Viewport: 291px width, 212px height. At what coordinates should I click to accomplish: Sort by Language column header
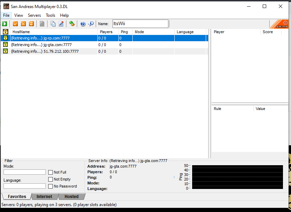coord(190,32)
